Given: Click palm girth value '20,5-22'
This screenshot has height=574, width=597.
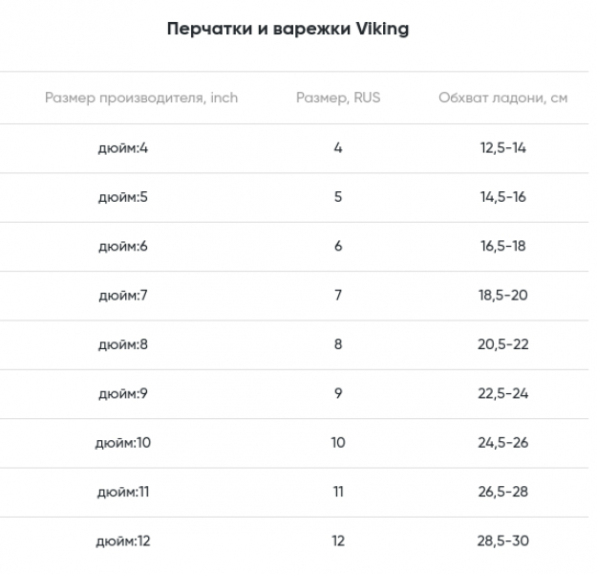Looking at the screenshot, I should pos(502,344).
